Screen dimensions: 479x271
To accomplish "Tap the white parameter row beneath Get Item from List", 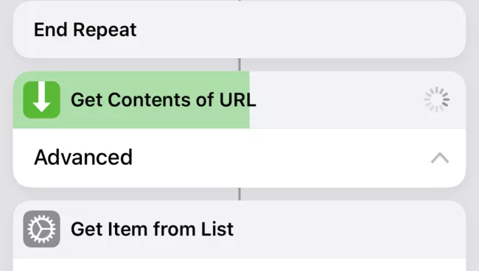I will pyautogui.click(x=239, y=265).
